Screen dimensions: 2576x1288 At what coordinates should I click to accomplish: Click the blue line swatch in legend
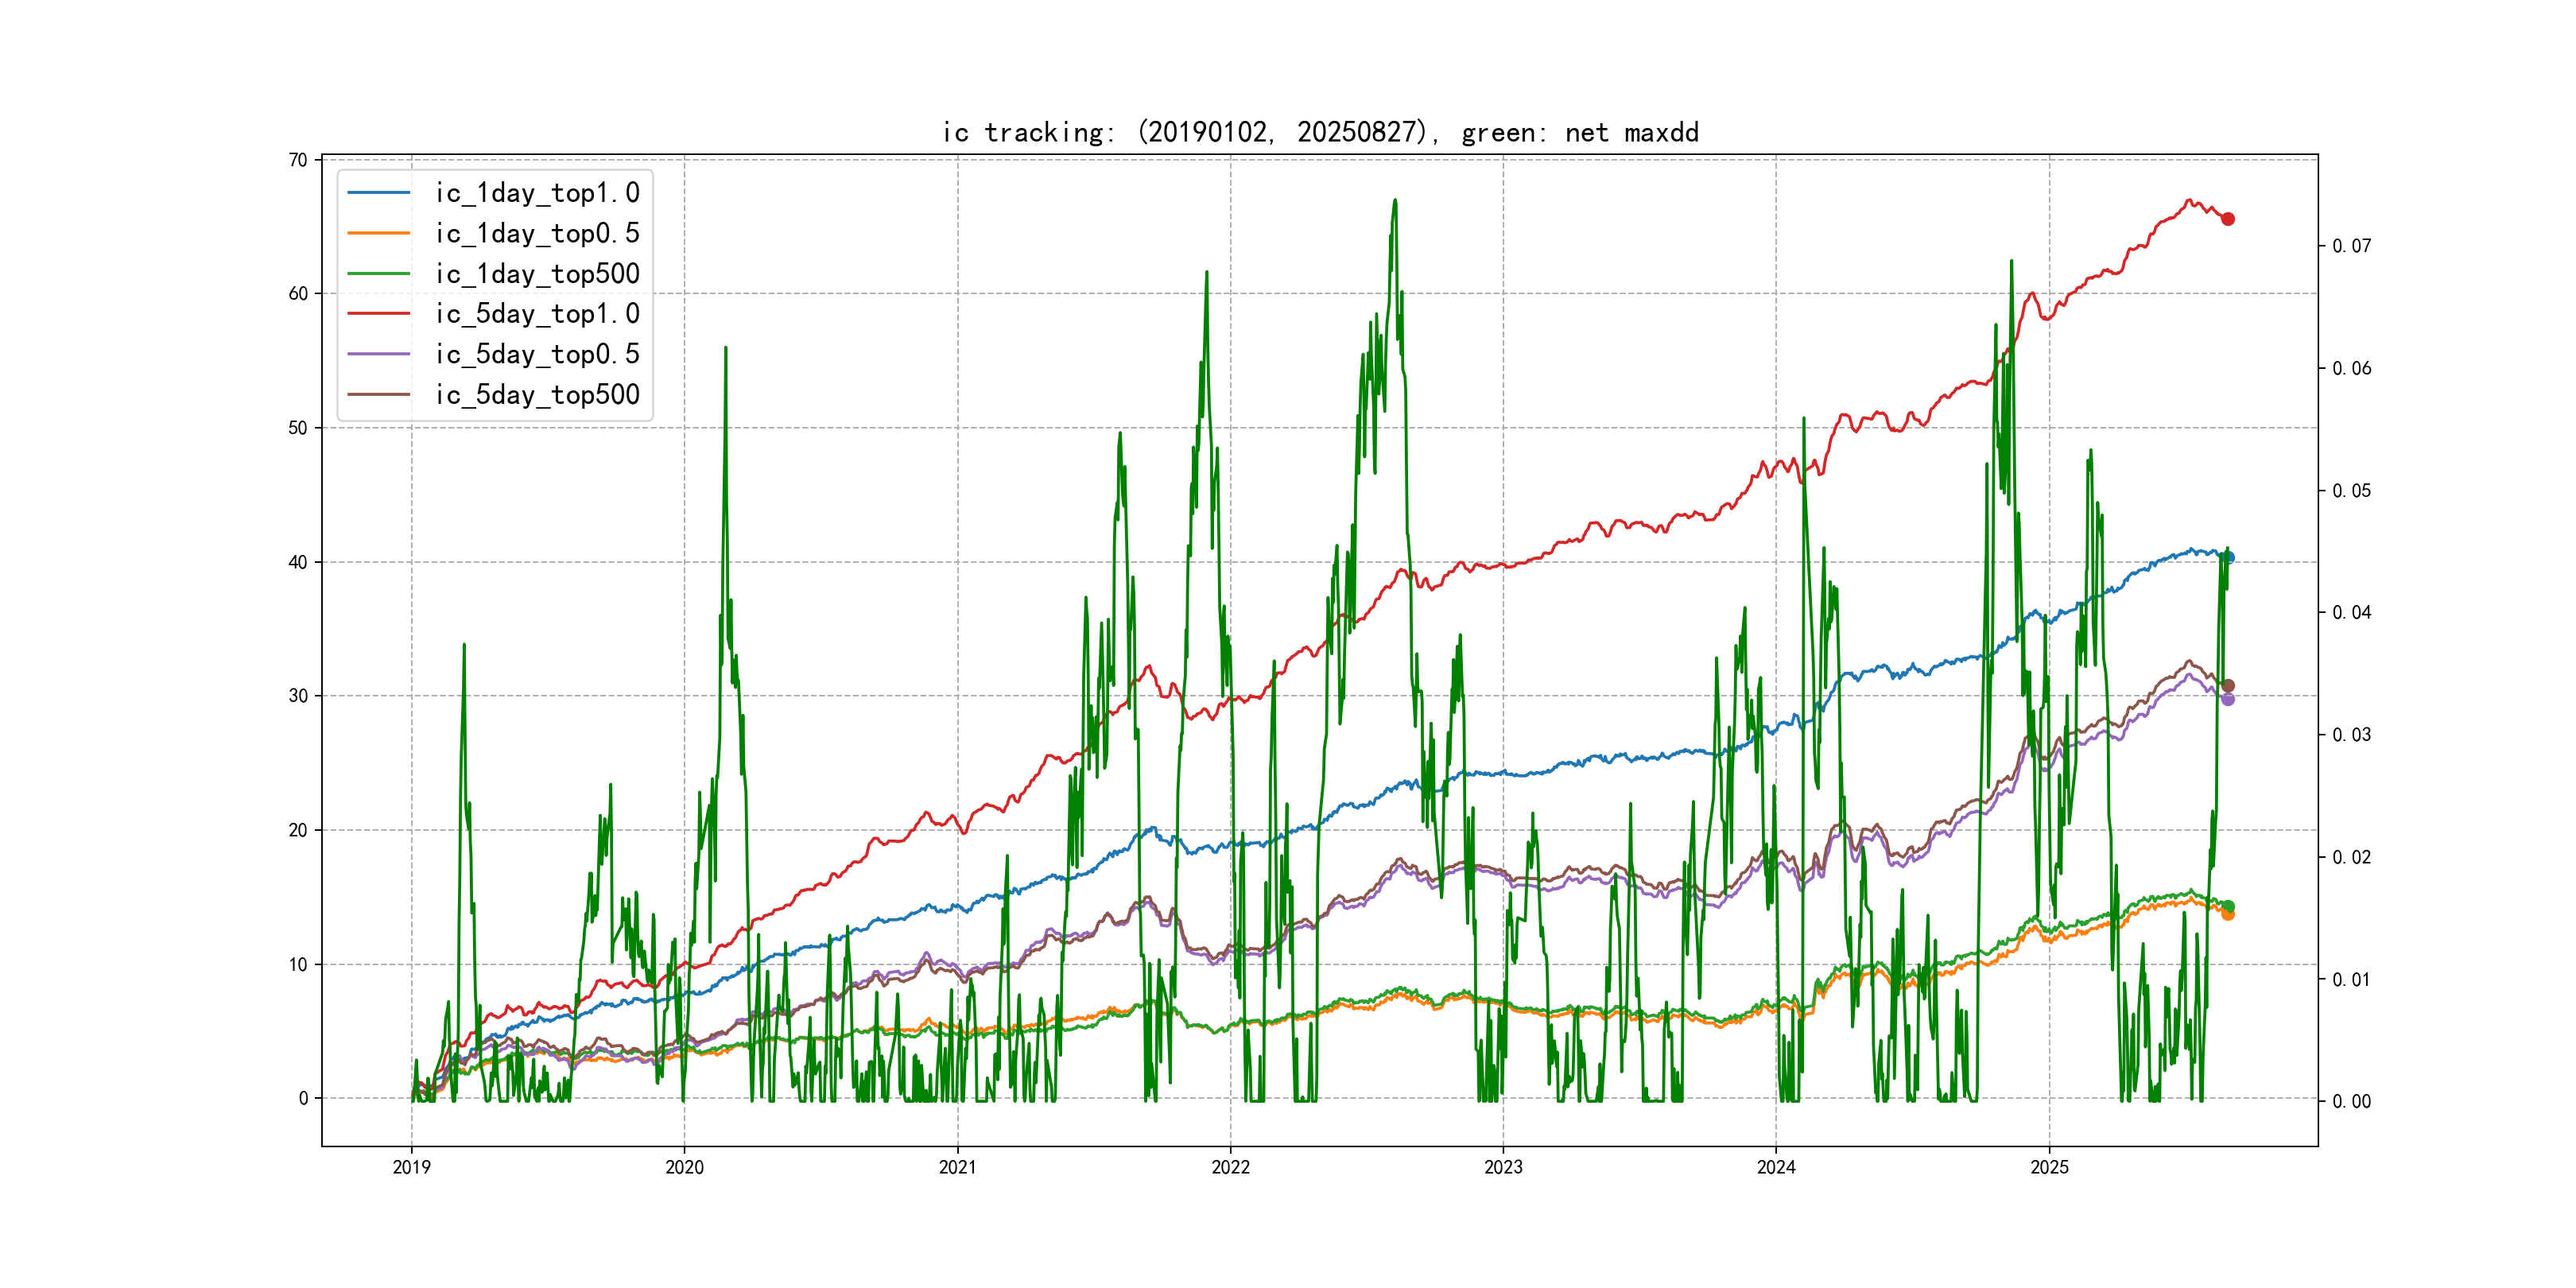[379, 193]
